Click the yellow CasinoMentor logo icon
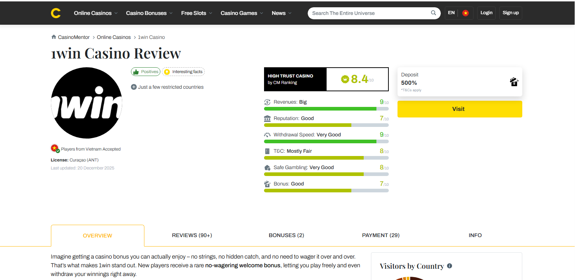This screenshot has height=280, width=575. coord(56,13)
